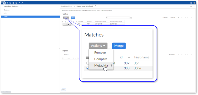The height and width of the screenshot is (95, 198).
Task: Select the Contact item in sidebar
Action: [x=30, y=16]
